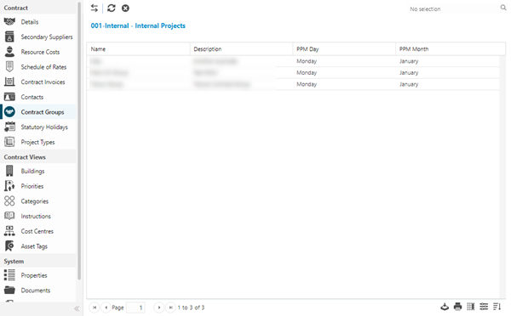Sort by PPM Month column header
The height and width of the screenshot is (316, 511).
451,49
